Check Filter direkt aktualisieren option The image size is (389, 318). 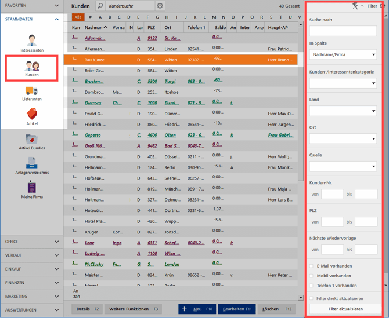click(x=312, y=298)
